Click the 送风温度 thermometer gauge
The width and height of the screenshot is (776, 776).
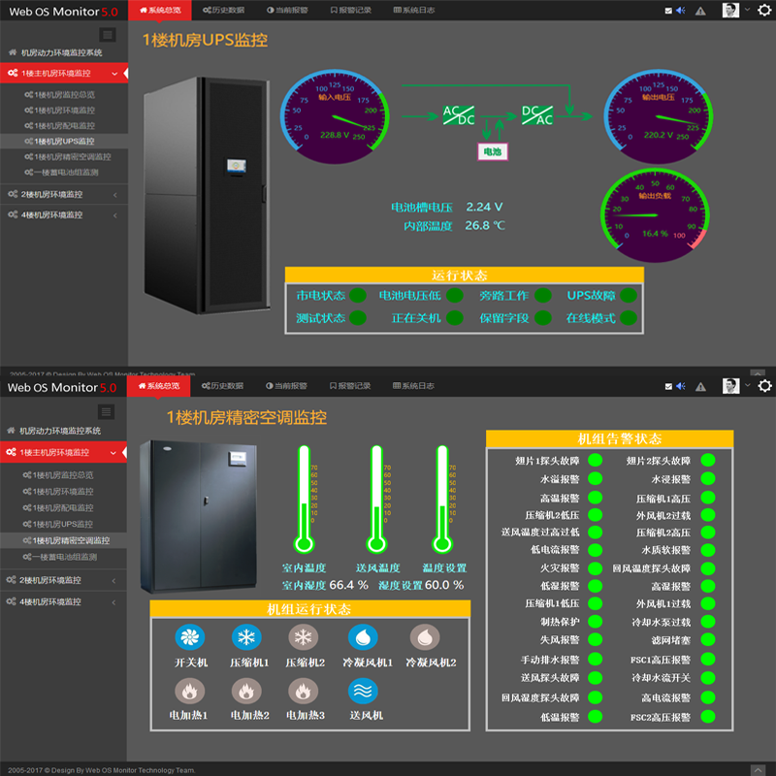pyautogui.click(x=377, y=499)
